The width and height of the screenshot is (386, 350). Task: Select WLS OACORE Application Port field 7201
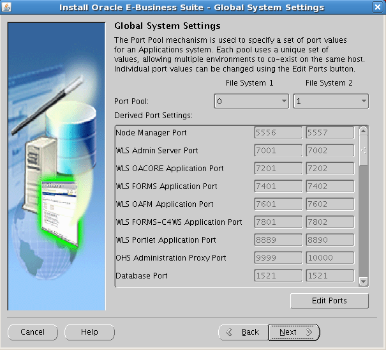point(278,169)
